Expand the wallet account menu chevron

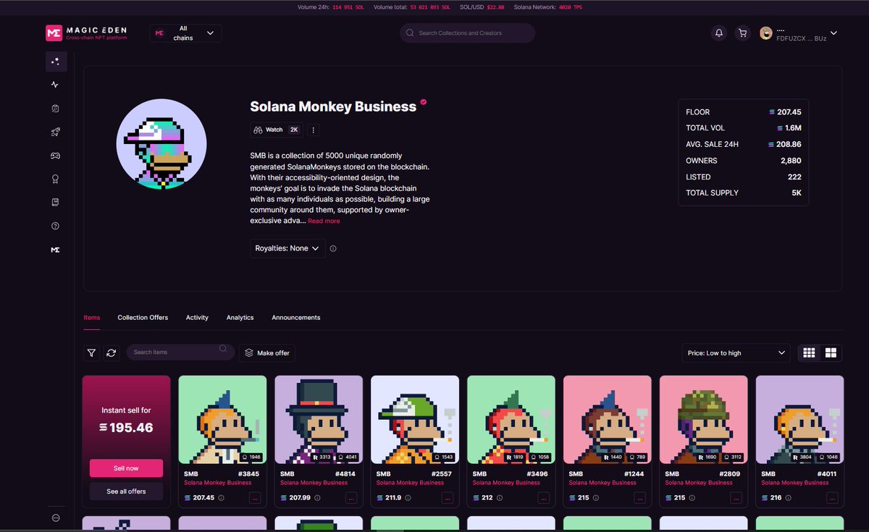tap(834, 33)
